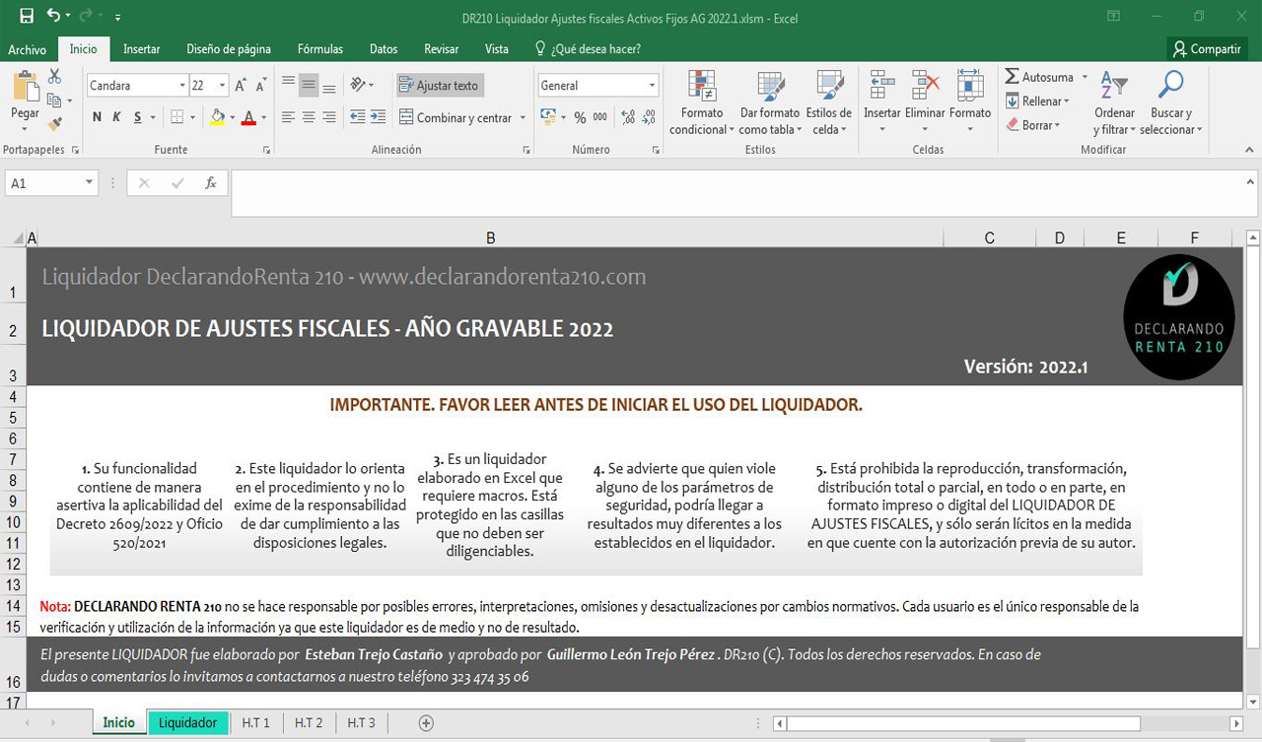Open the Formato cells menu
The image size is (1262, 742).
[970, 103]
